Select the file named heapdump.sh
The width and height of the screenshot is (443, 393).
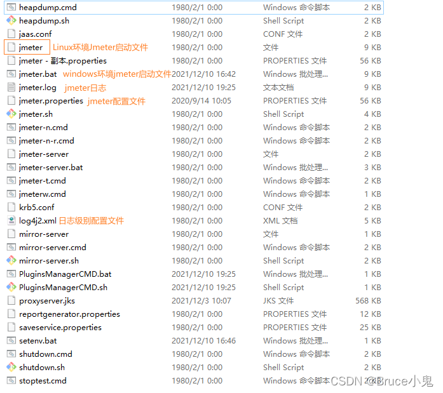point(44,20)
